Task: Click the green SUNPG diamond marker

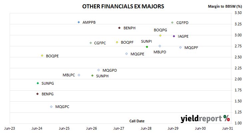Action: tap(38, 83)
